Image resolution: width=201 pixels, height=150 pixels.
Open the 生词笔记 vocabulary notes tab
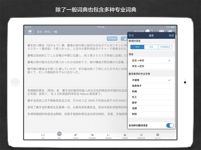point(76,136)
